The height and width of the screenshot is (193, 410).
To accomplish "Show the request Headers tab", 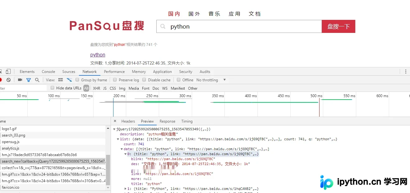I will click(x=128, y=121).
